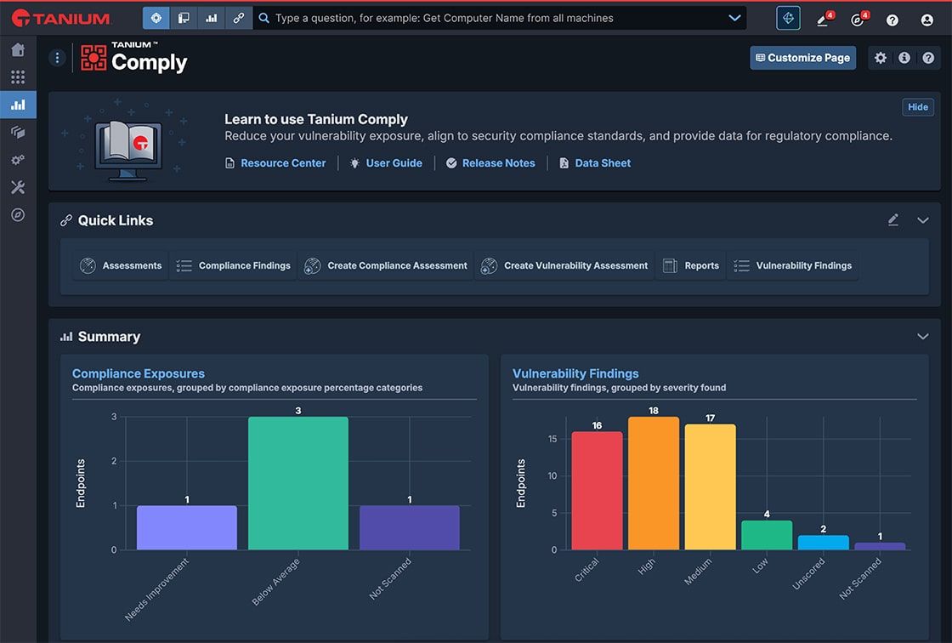The height and width of the screenshot is (643, 952).
Task: Collapse the Quick Links section
Action: click(923, 220)
